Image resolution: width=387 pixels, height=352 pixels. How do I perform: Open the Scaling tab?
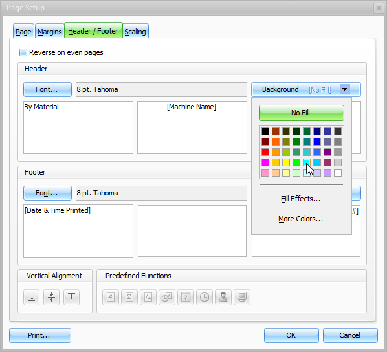click(x=135, y=31)
